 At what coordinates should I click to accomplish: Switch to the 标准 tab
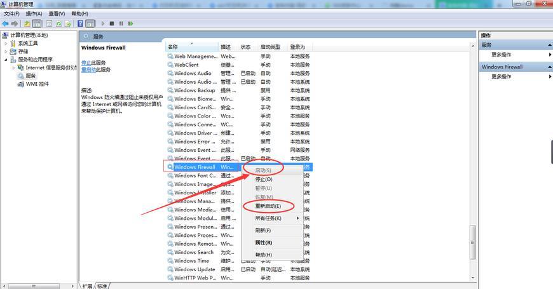102,286
